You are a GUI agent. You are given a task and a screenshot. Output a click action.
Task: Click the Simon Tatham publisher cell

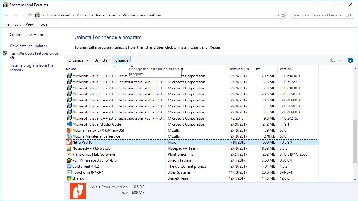pos(180,160)
